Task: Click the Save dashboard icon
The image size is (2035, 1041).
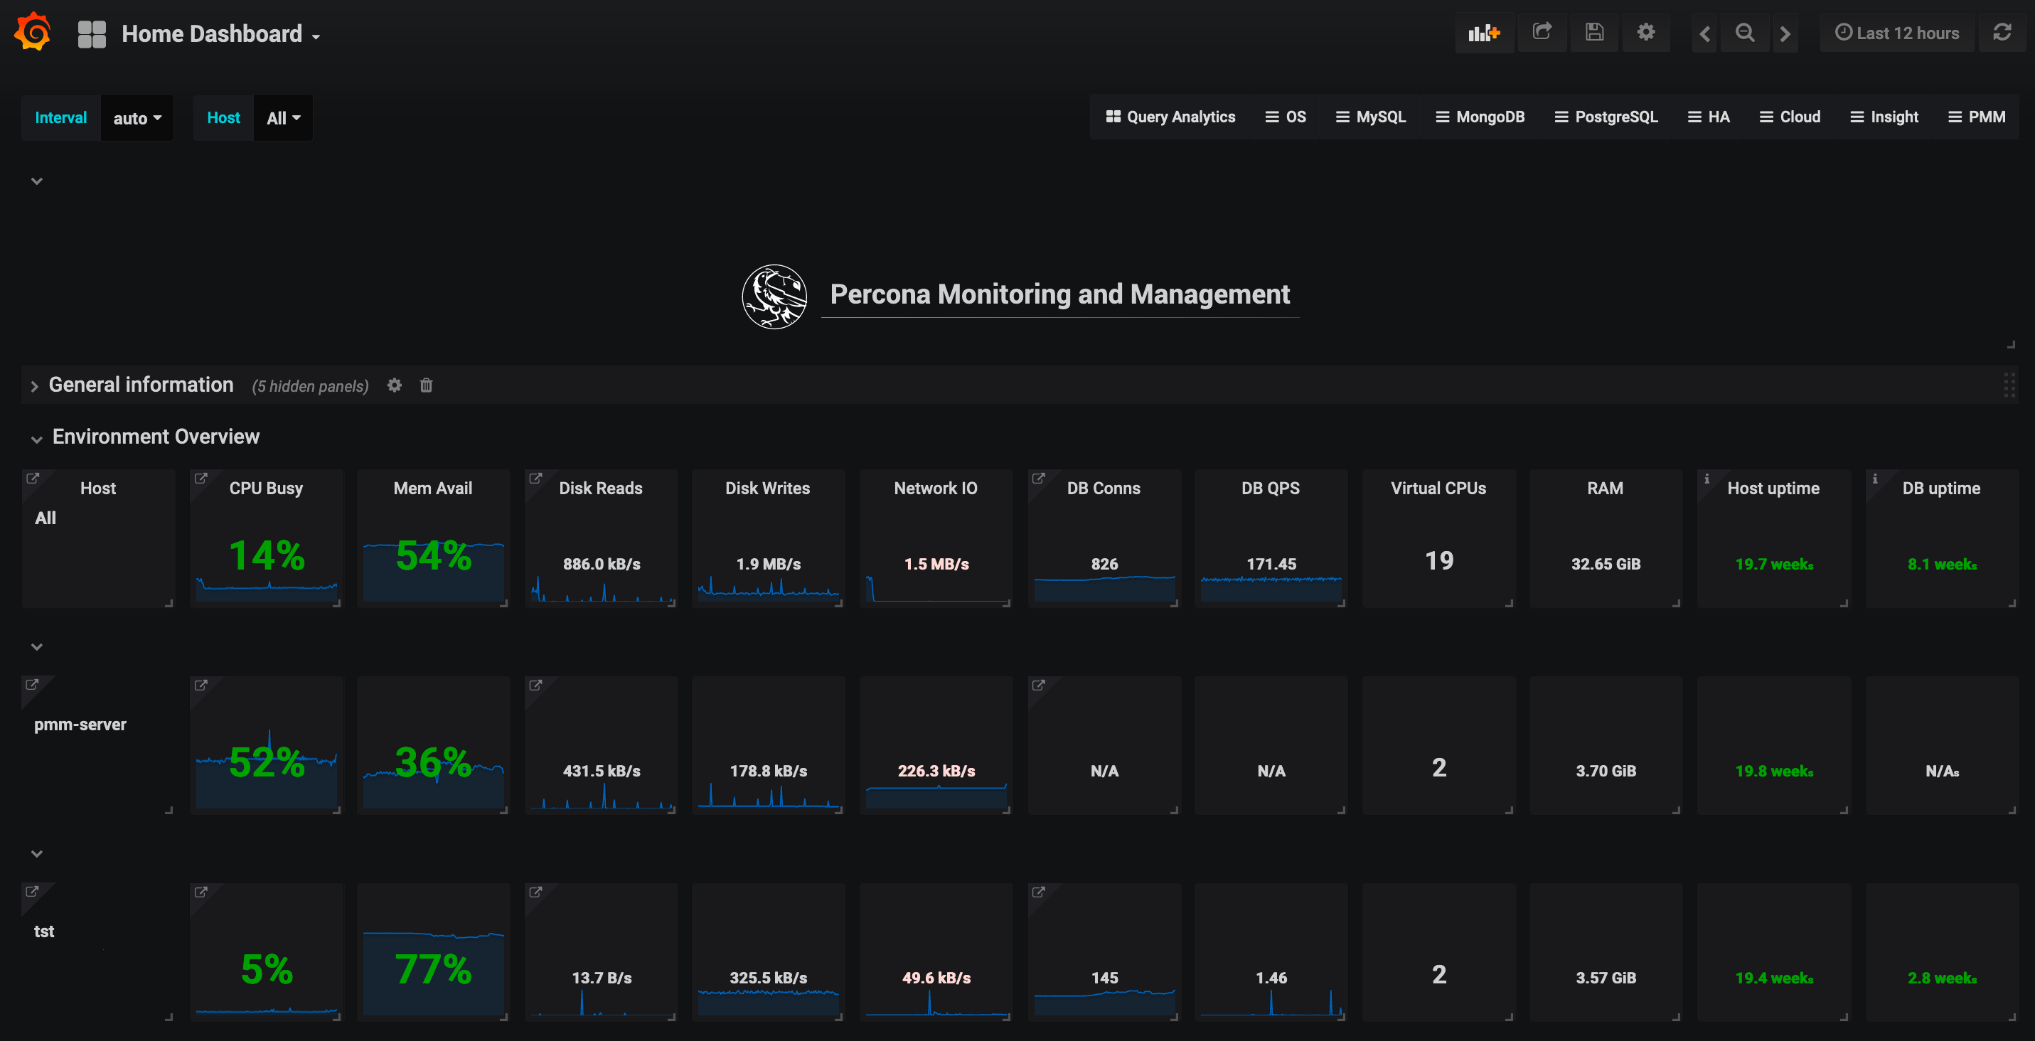Action: [1594, 33]
